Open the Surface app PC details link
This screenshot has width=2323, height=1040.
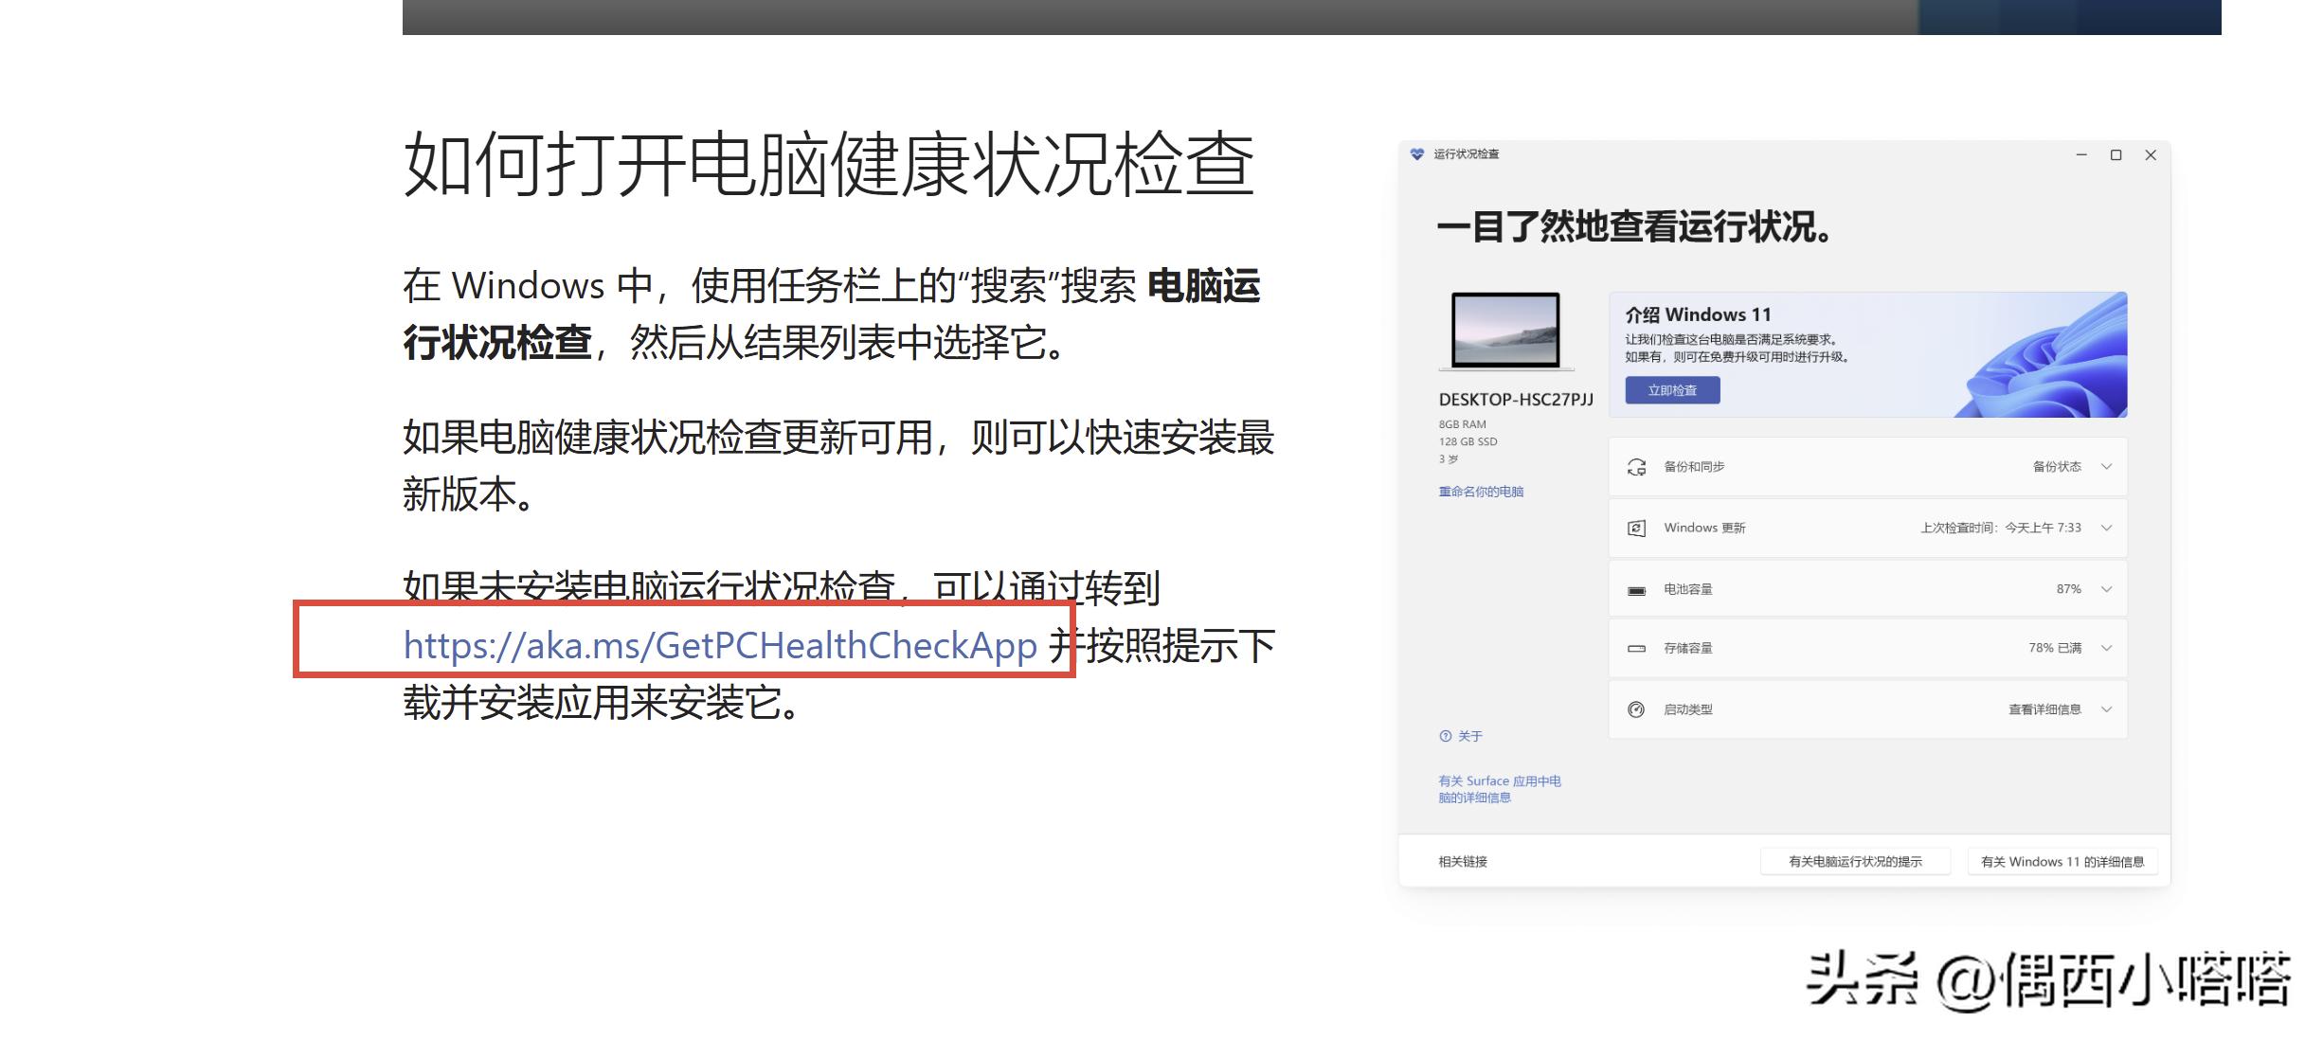click(x=1500, y=789)
